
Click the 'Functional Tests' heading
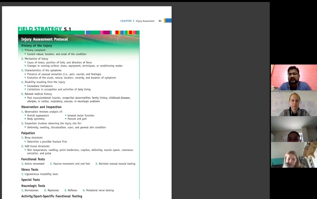(33, 159)
